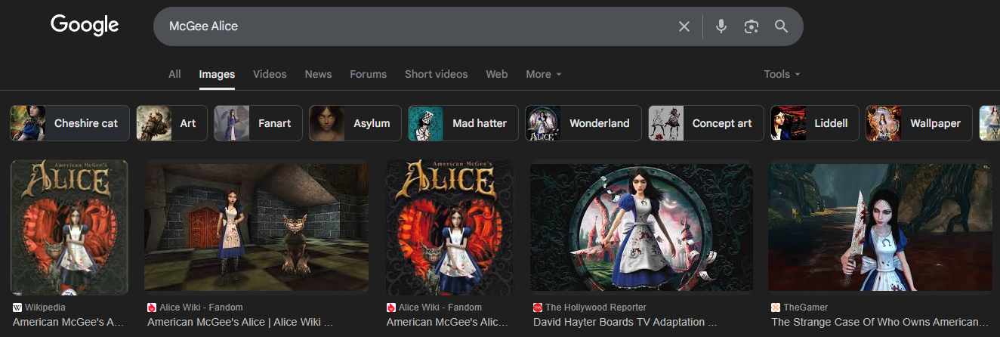Open Wikipedia Alice cover art thumbnail
1000x337 pixels.
pyautogui.click(x=69, y=227)
